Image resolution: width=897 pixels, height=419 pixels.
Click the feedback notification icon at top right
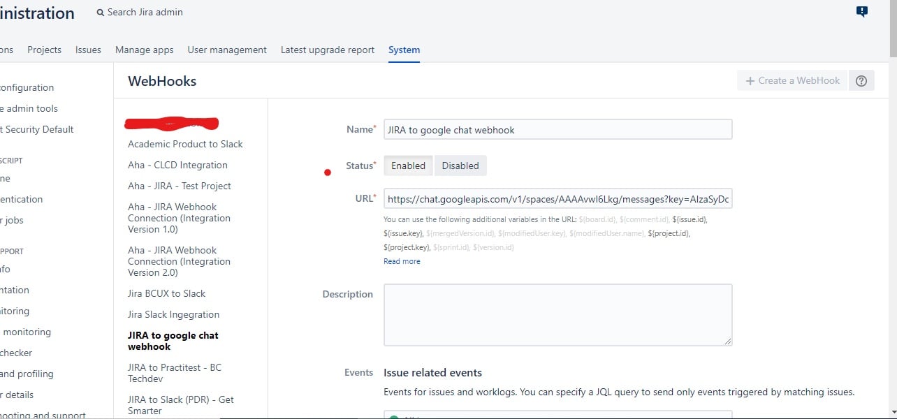point(862,11)
